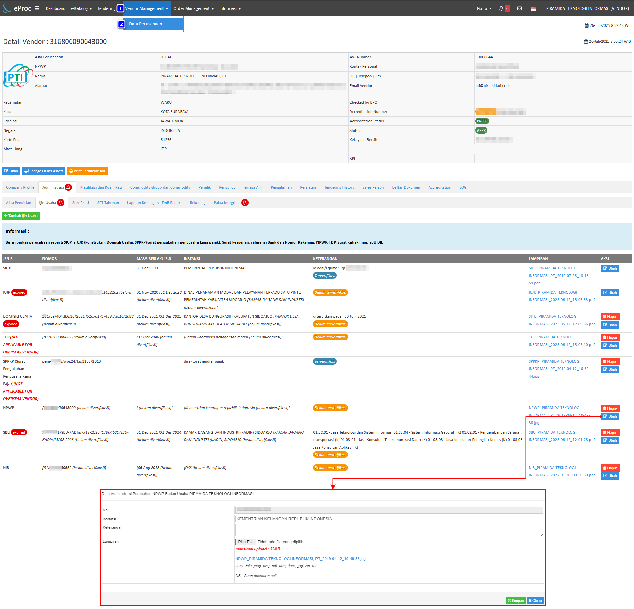Click alert bell on Ijin Usaha tab

click(61, 203)
